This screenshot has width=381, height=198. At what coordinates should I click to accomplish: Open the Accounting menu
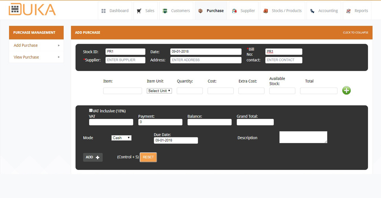324,11
